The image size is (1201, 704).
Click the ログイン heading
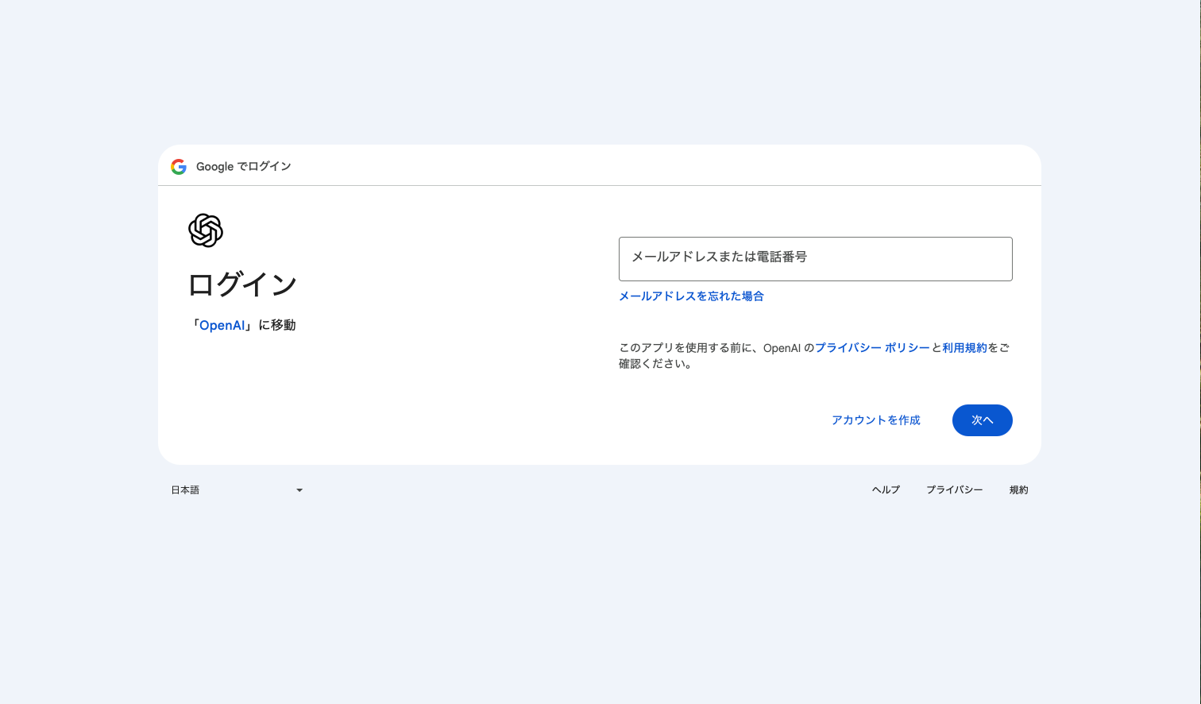click(x=242, y=284)
